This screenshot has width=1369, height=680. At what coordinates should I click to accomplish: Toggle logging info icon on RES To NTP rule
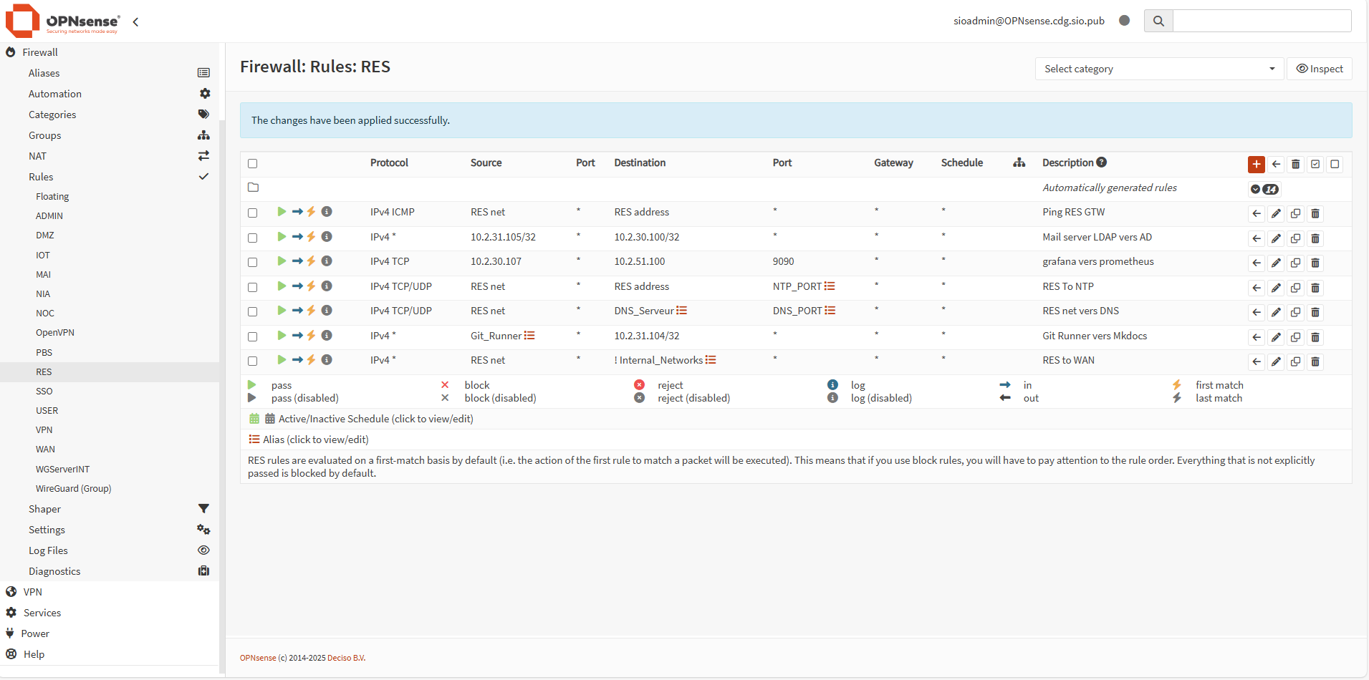click(327, 286)
